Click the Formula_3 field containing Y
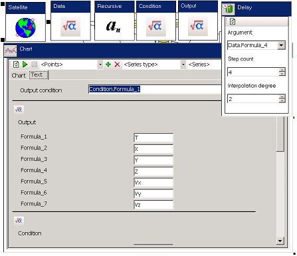 (153, 160)
